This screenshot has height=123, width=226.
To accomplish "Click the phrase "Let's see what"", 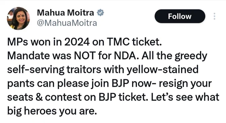I will [x=185, y=97].
